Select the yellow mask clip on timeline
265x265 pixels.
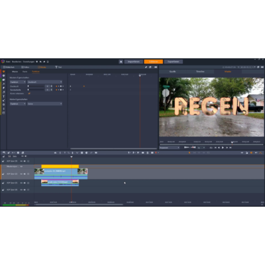click(60, 166)
